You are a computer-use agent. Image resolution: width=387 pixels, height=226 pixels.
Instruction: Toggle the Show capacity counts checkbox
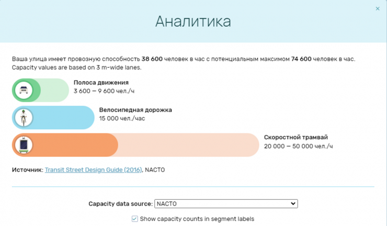[135, 219]
